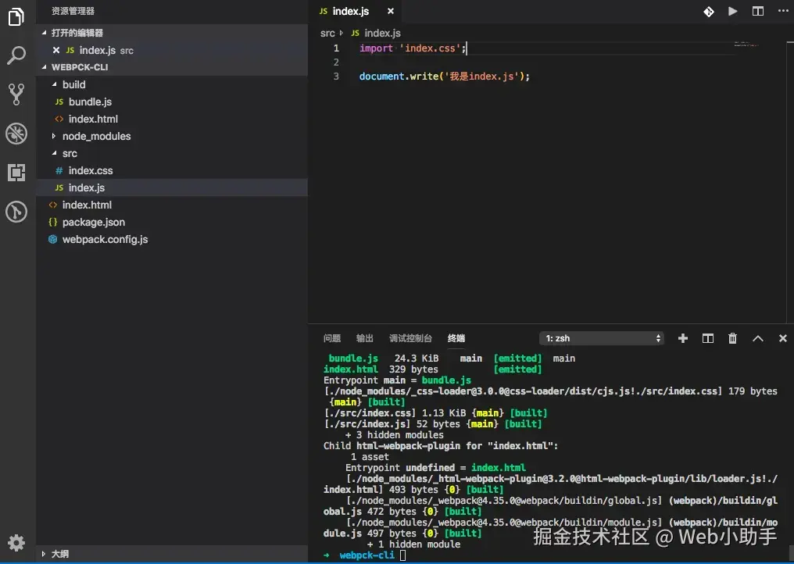
Task: Open the 1: zsh terminal selector dropdown
Action: pos(602,338)
